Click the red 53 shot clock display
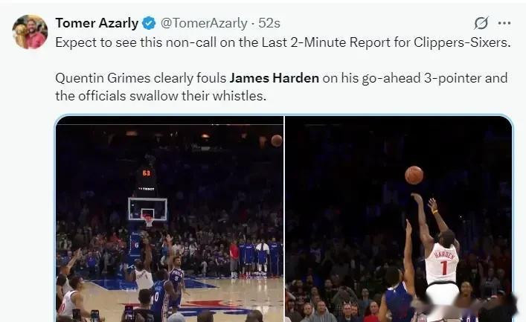The height and width of the screenshot is (322, 526). pyautogui.click(x=147, y=173)
